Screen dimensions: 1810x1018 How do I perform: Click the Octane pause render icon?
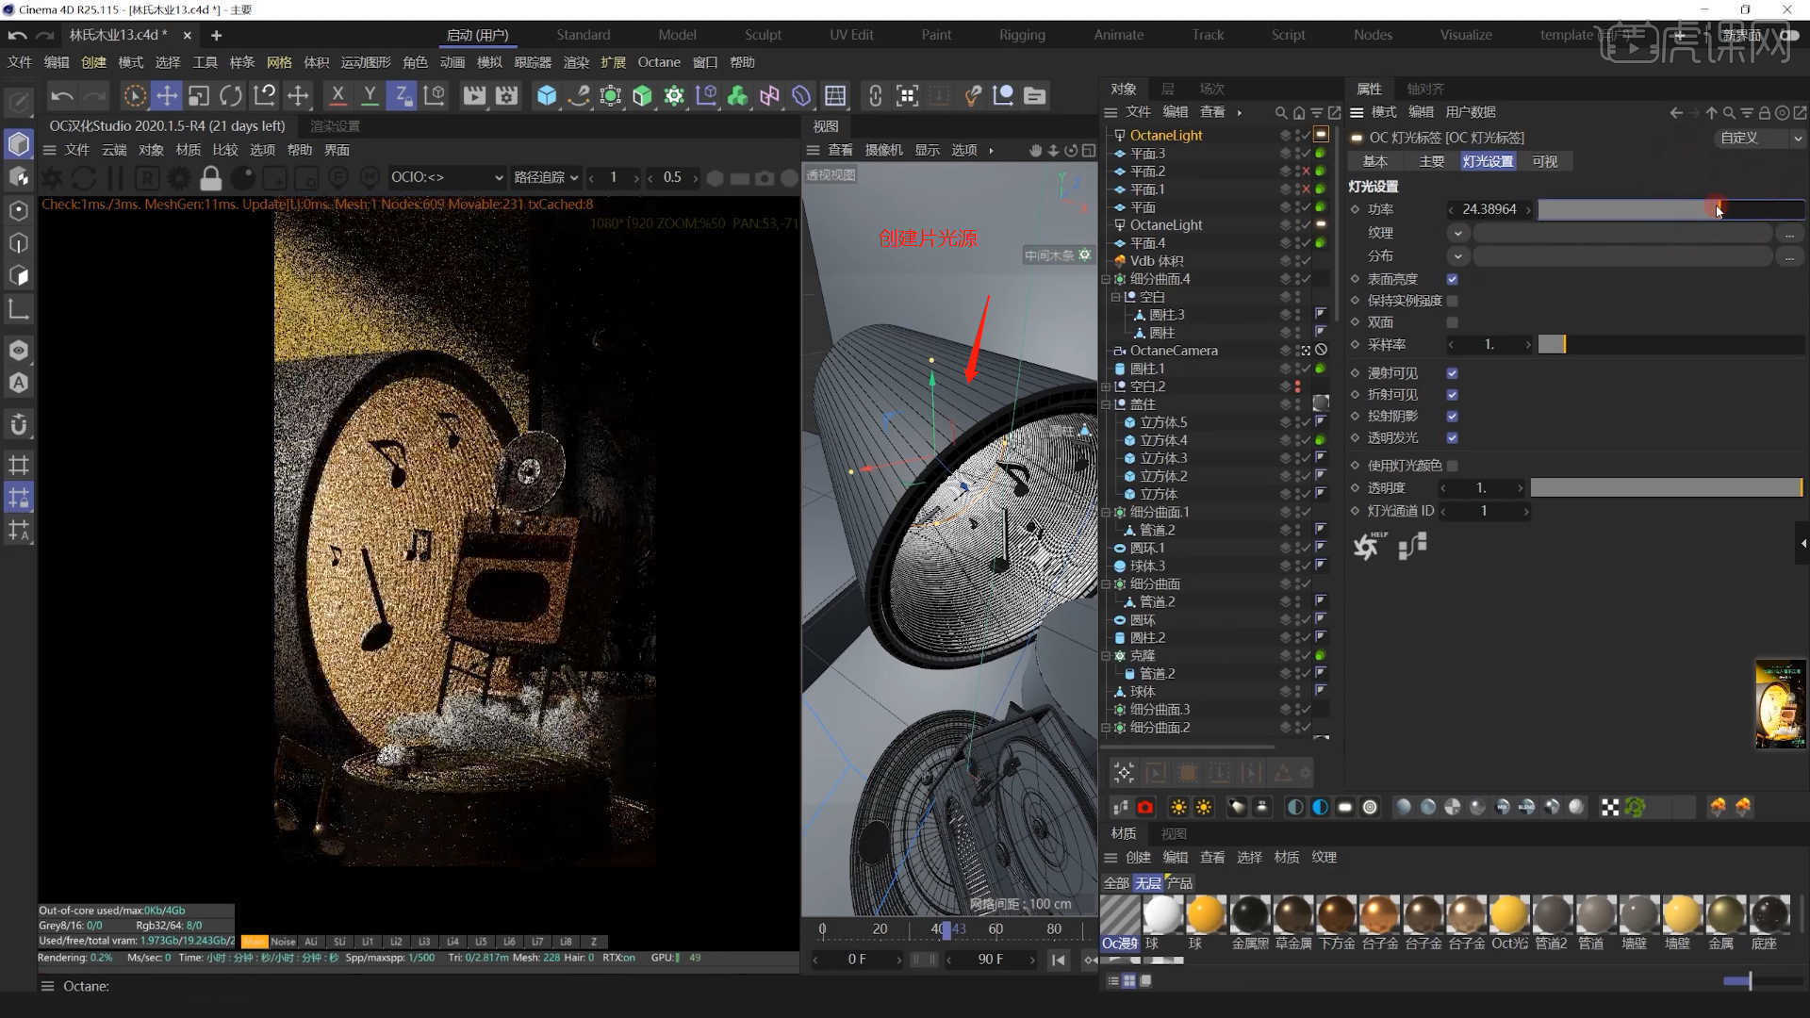coord(116,177)
